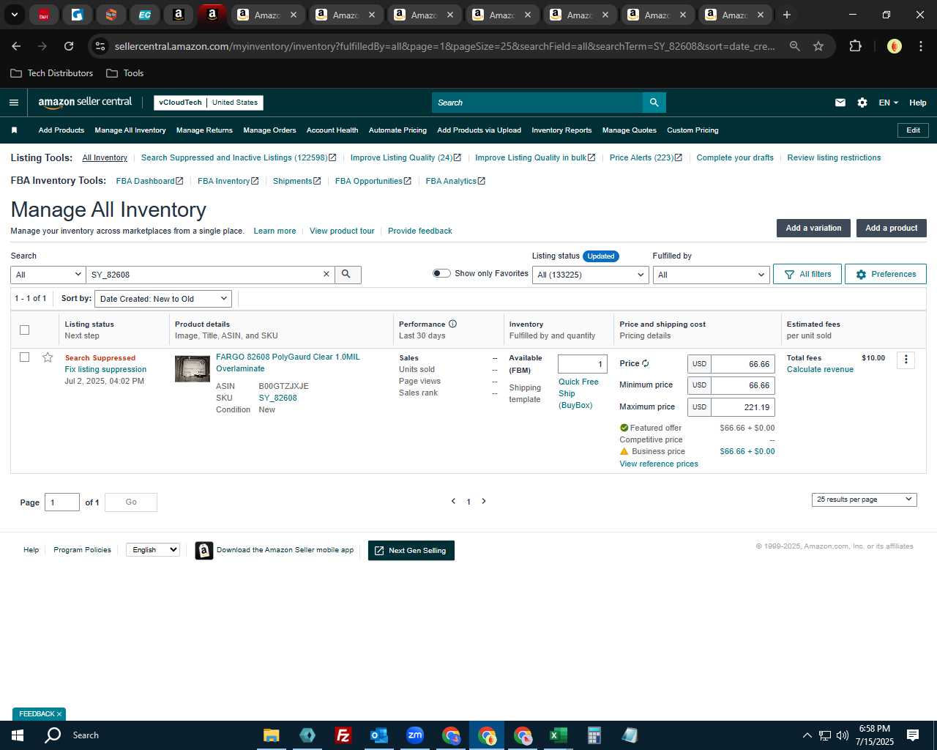Open the messages envelope icon
Viewport: 937px width, 750px height.
[840, 103]
